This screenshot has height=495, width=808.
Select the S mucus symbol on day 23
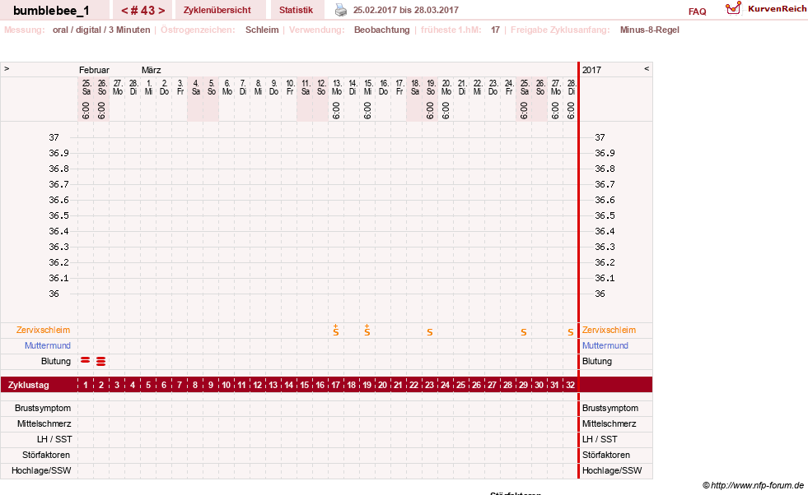(430, 332)
